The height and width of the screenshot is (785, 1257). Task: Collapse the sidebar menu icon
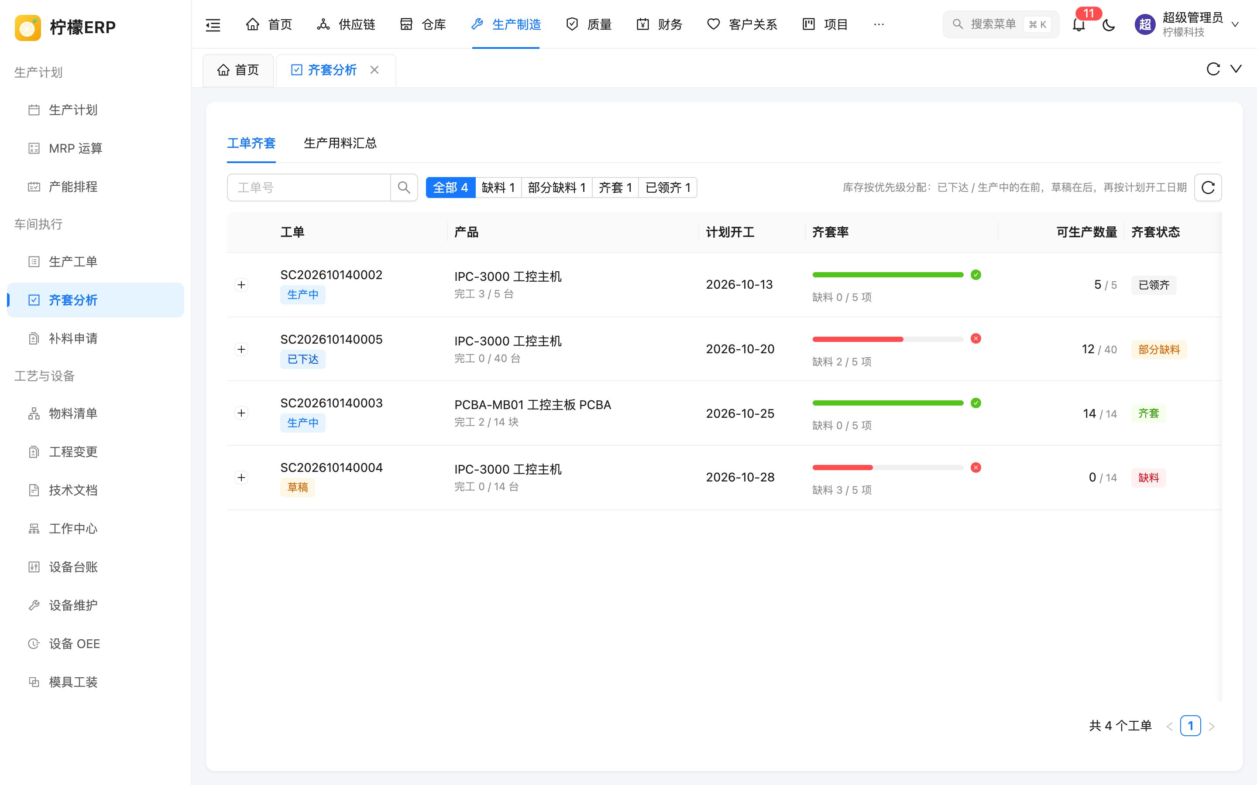click(213, 24)
